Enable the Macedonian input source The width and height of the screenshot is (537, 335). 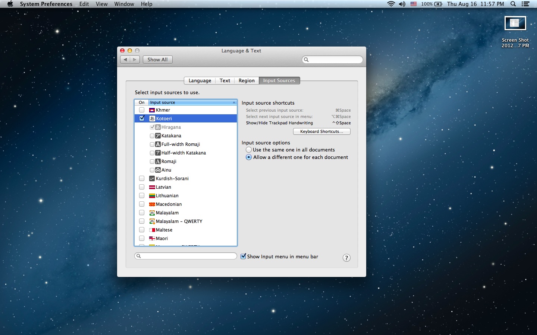142,204
